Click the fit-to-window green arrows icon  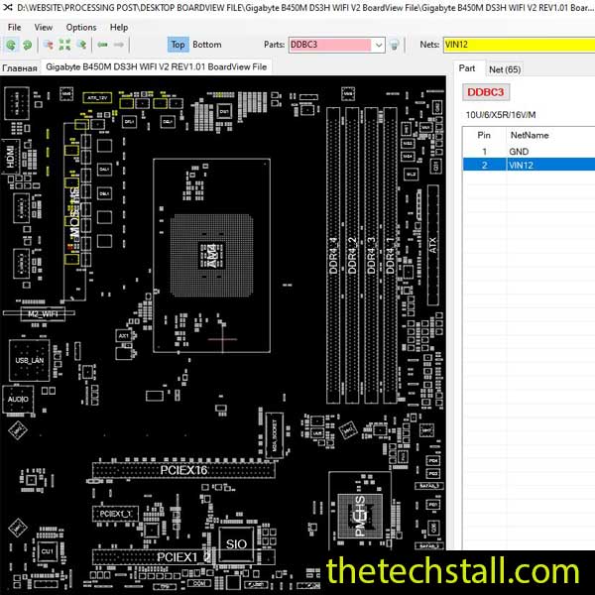[x=64, y=45]
